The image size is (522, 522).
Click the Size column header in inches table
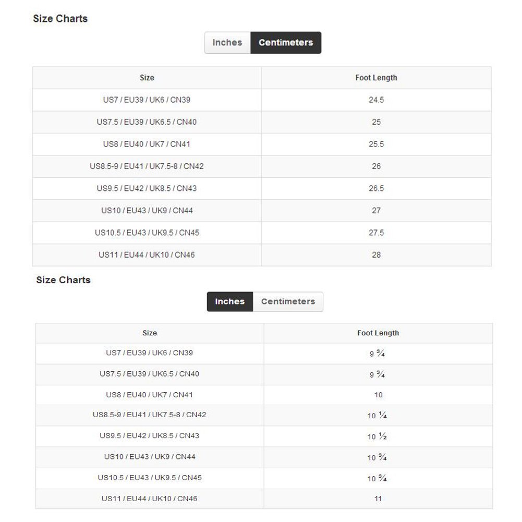click(150, 333)
